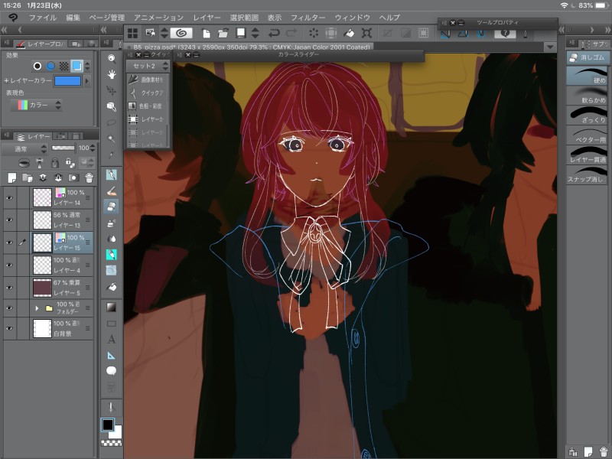
Task: Click the layer opacity slider
Action: tap(63, 148)
